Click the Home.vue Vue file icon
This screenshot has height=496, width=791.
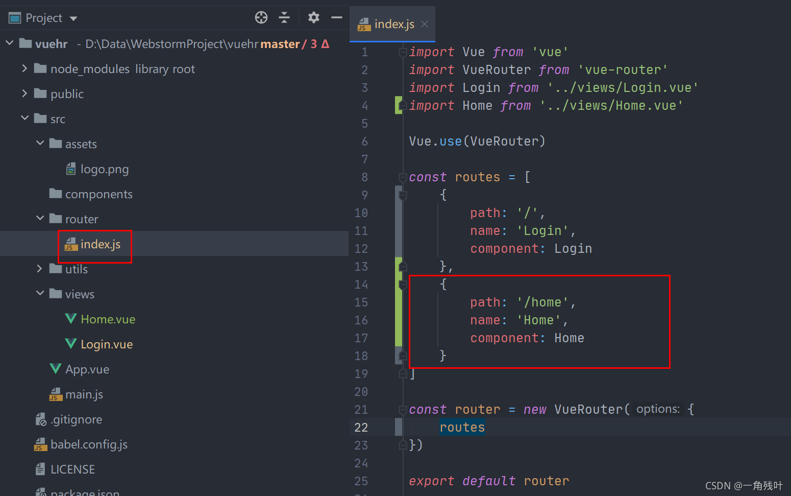click(71, 319)
